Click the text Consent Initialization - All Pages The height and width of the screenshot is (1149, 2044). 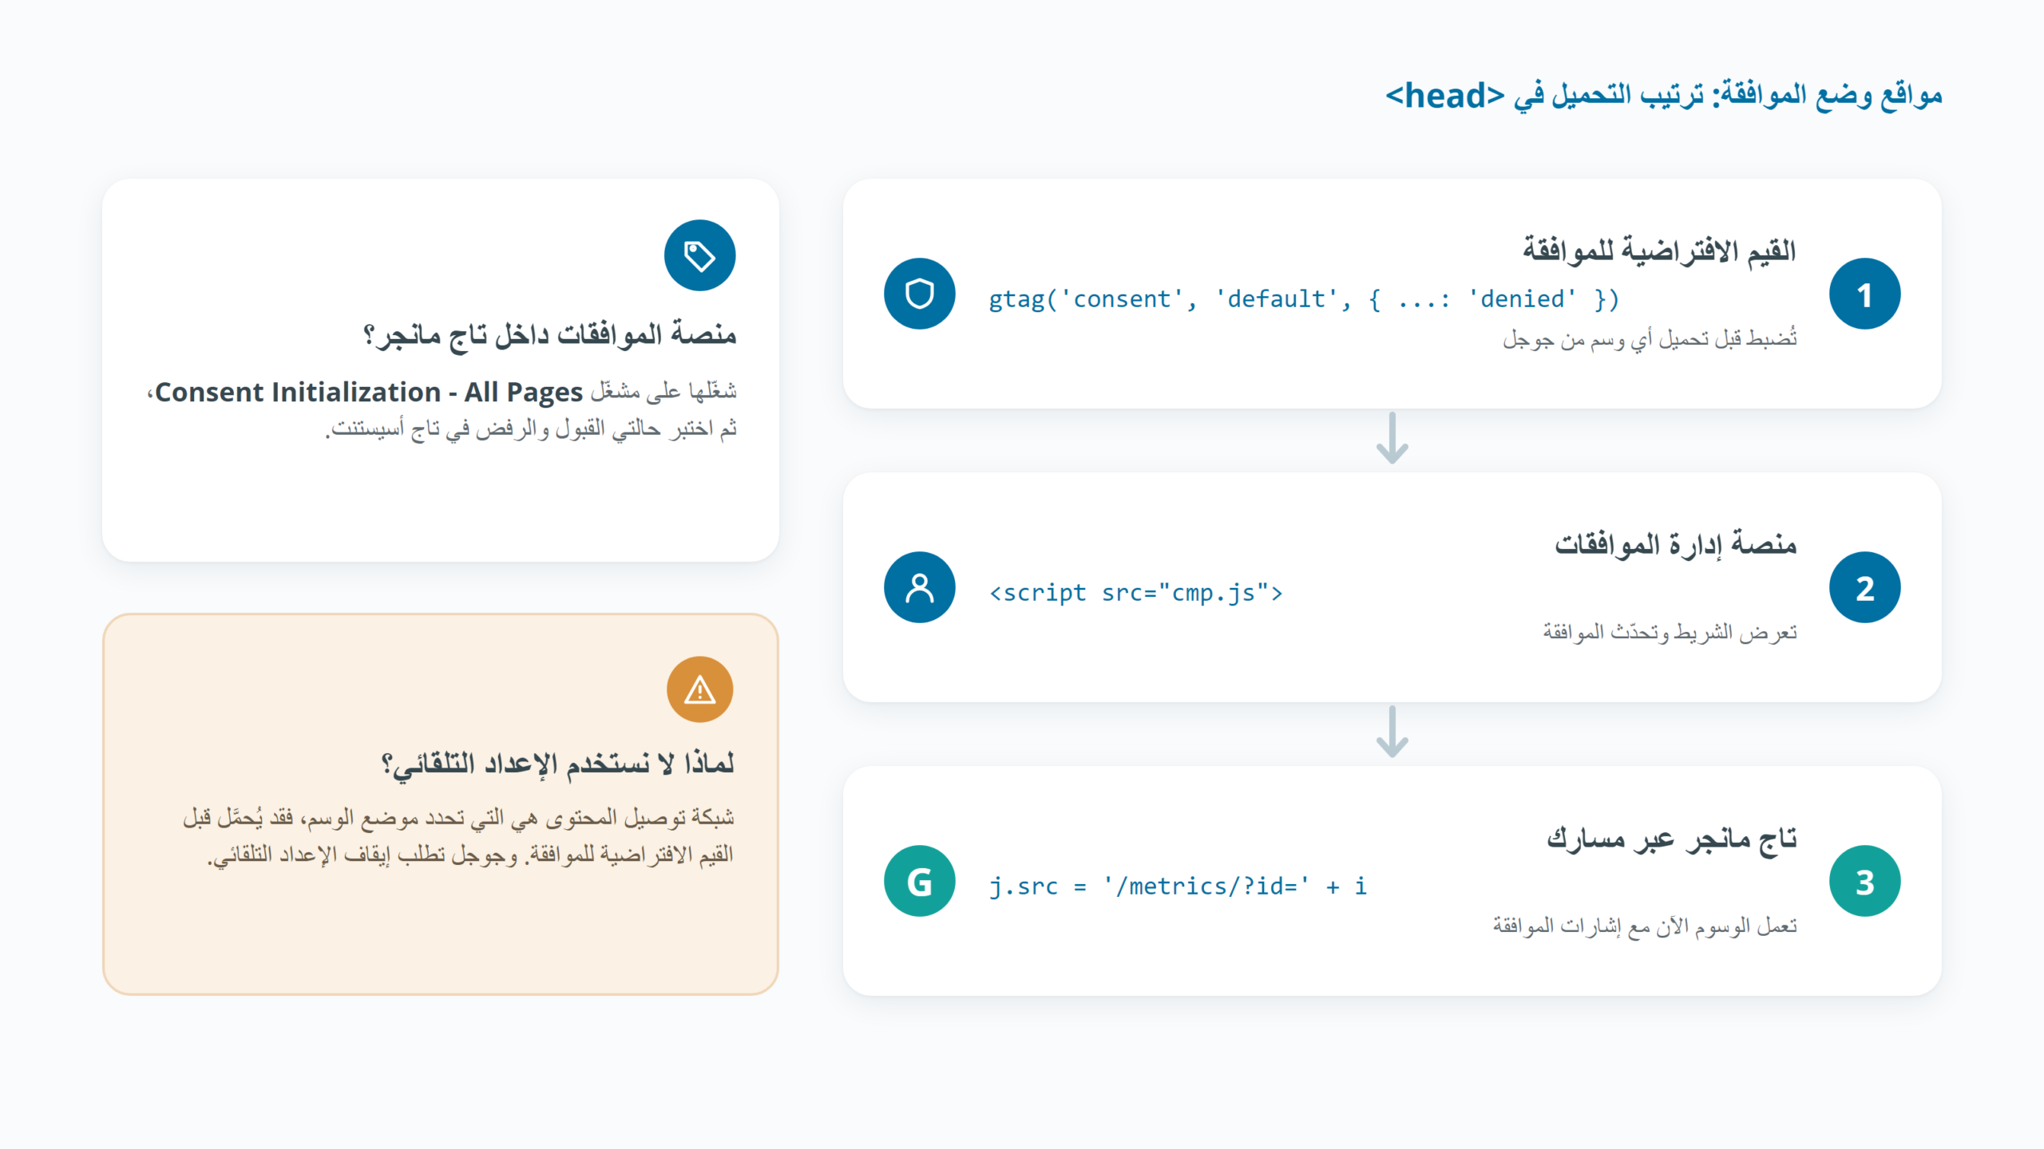(368, 392)
